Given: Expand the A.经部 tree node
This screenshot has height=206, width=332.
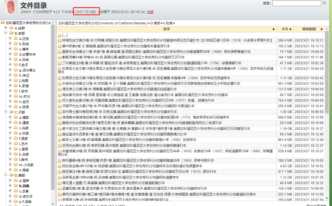Looking at the screenshot, I should pyautogui.click(x=6, y=28).
